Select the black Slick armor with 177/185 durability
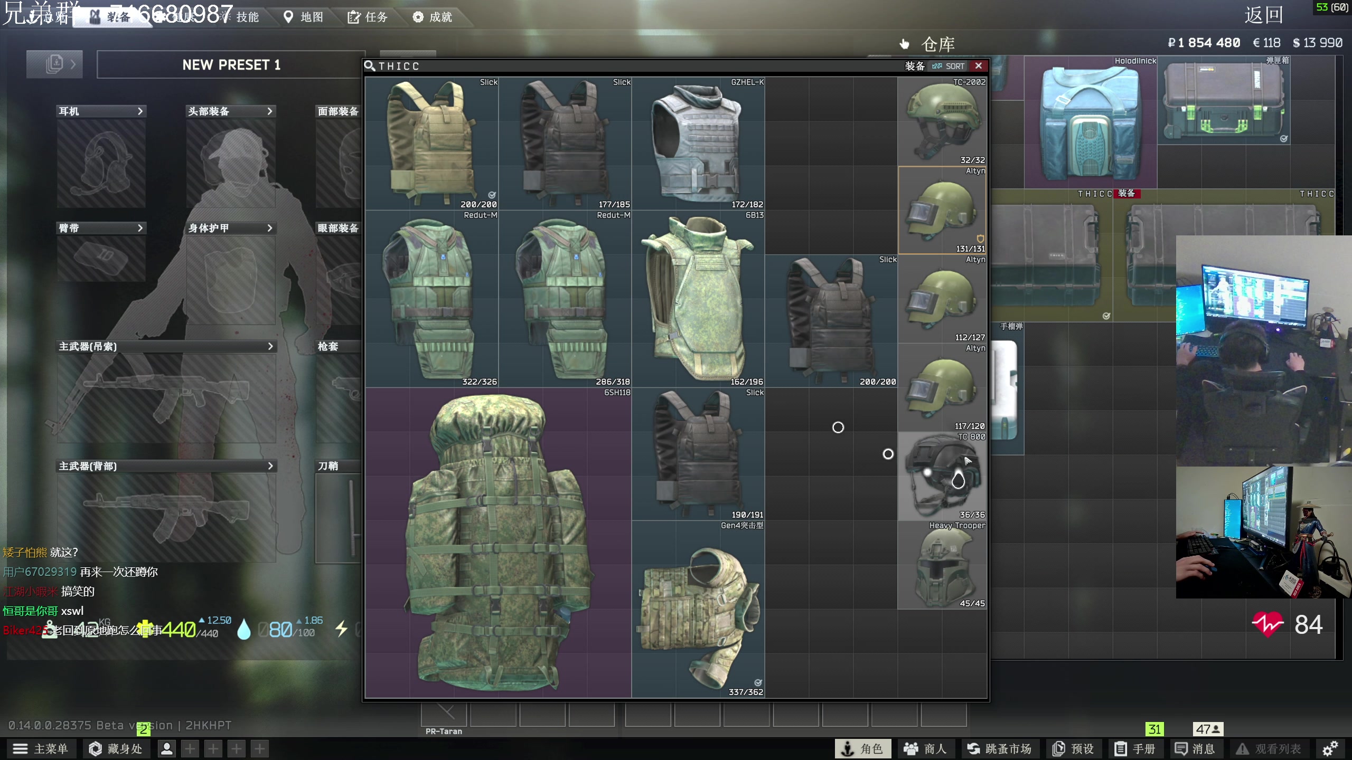Image resolution: width=1352 pixels, height=760 pixels. coord(565,144)
